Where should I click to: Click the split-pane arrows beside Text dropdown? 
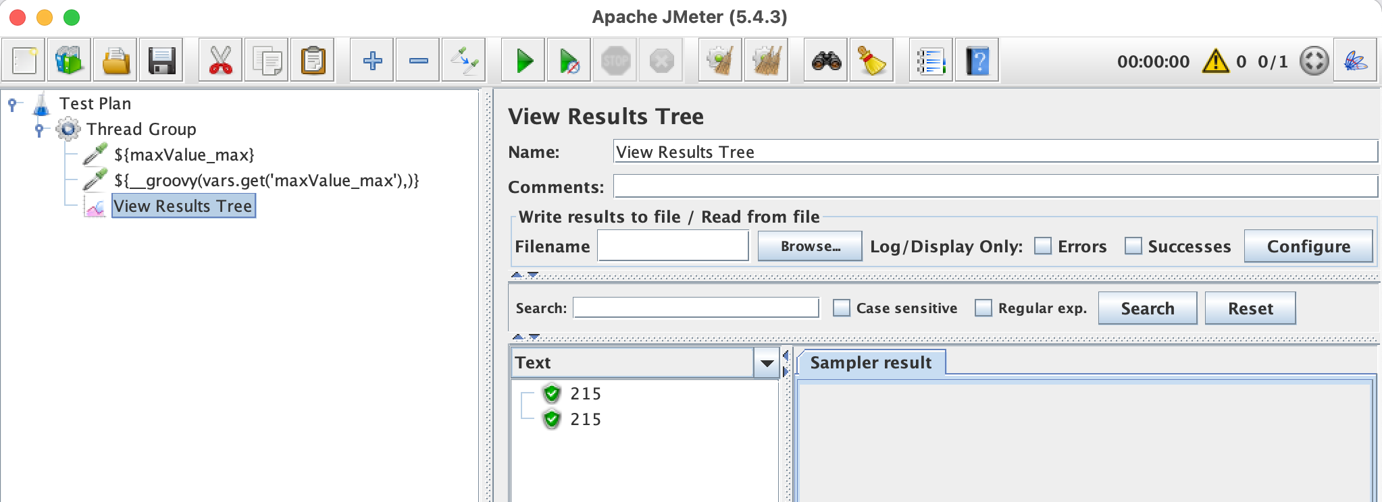pos(785,363)
